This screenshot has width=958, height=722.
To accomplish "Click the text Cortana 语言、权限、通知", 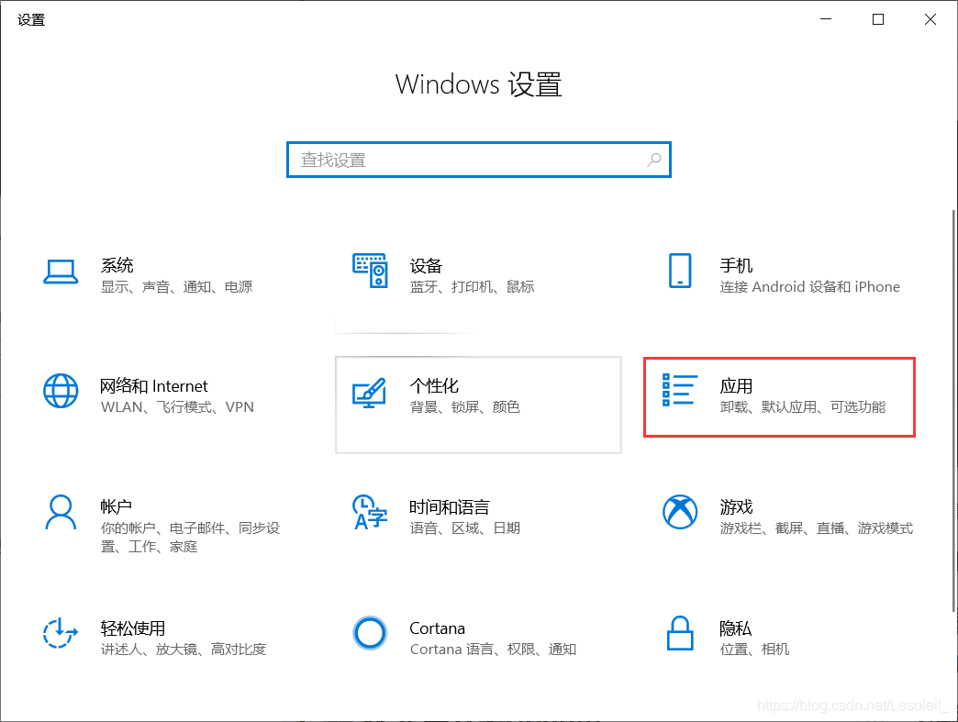I will 493,649.
